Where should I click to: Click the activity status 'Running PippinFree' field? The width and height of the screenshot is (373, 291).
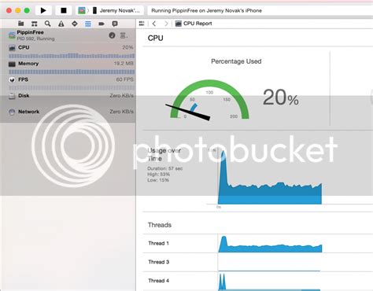tap(260, 11)
